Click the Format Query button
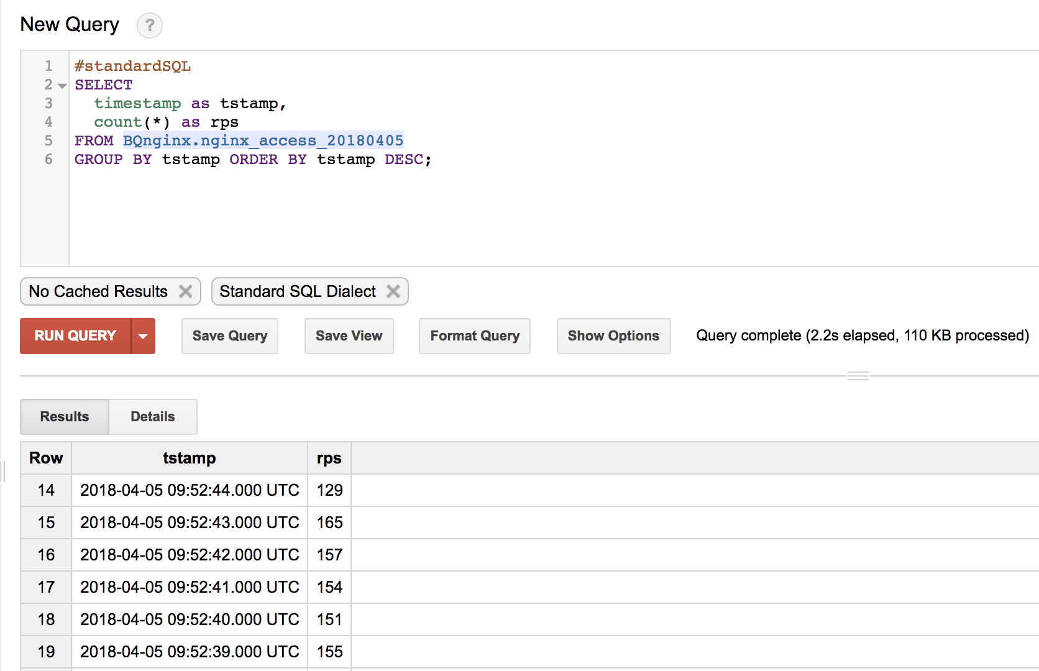 click(474, 336)
